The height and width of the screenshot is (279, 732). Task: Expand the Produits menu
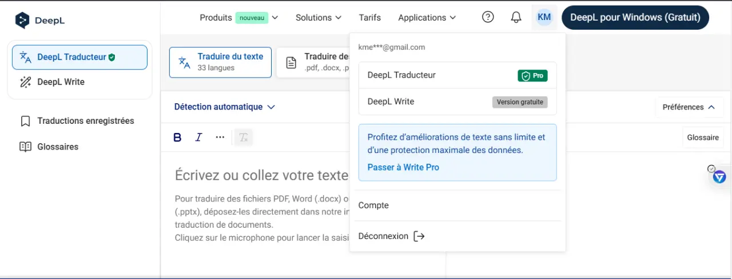tap(239, 18)
